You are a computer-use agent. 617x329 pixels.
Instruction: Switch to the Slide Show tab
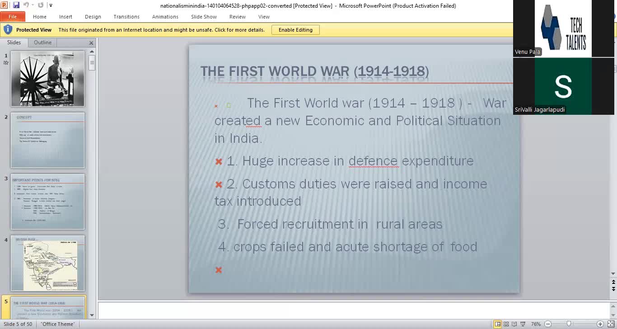(204, 17)
